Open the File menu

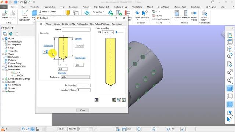click(x=4, y=7)
